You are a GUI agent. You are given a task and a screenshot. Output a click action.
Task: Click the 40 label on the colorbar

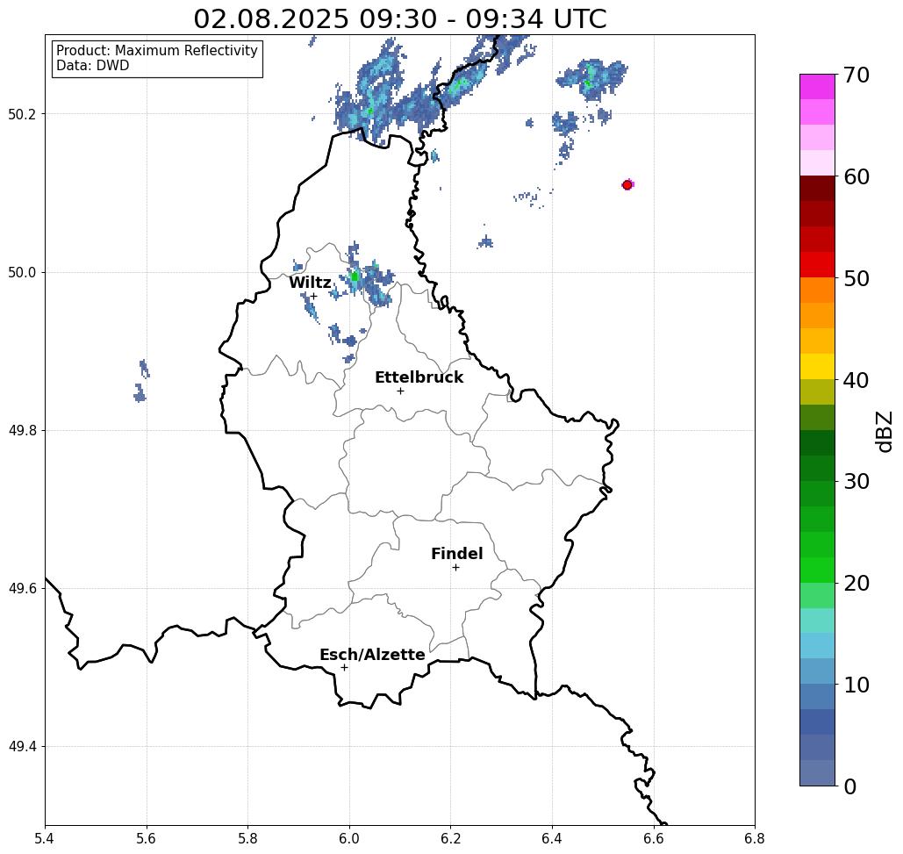[856, 380]
